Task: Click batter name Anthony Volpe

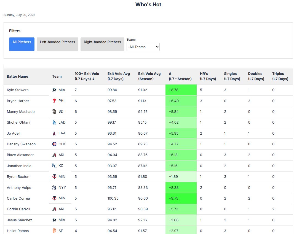Action: (x=19, y=187)
